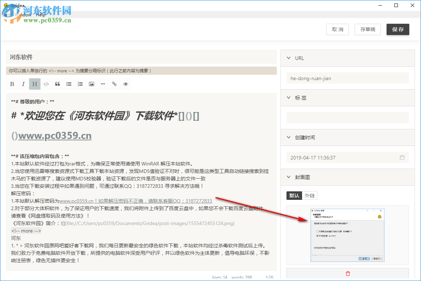Focus the empty tags input field

[x=348, y=118]
